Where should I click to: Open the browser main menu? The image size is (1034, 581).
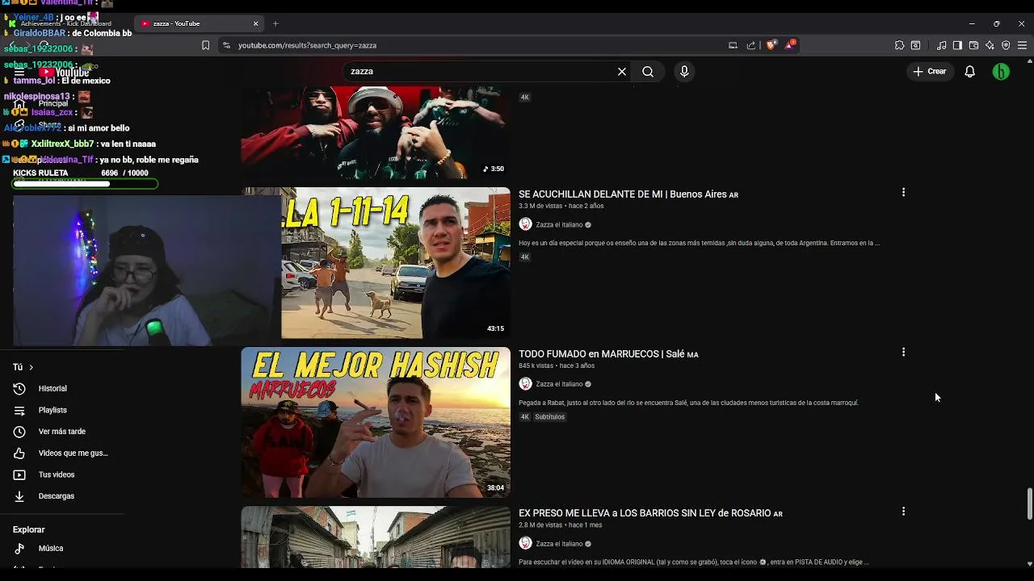(x=1022, y=45)
